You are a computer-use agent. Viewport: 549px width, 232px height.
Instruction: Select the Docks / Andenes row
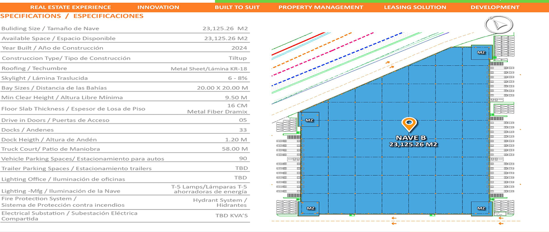[x=124, y=130]
